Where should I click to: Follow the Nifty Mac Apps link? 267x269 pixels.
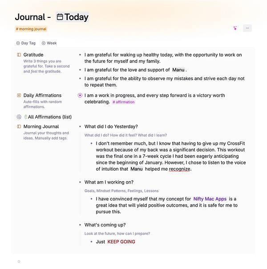point(210,199)
